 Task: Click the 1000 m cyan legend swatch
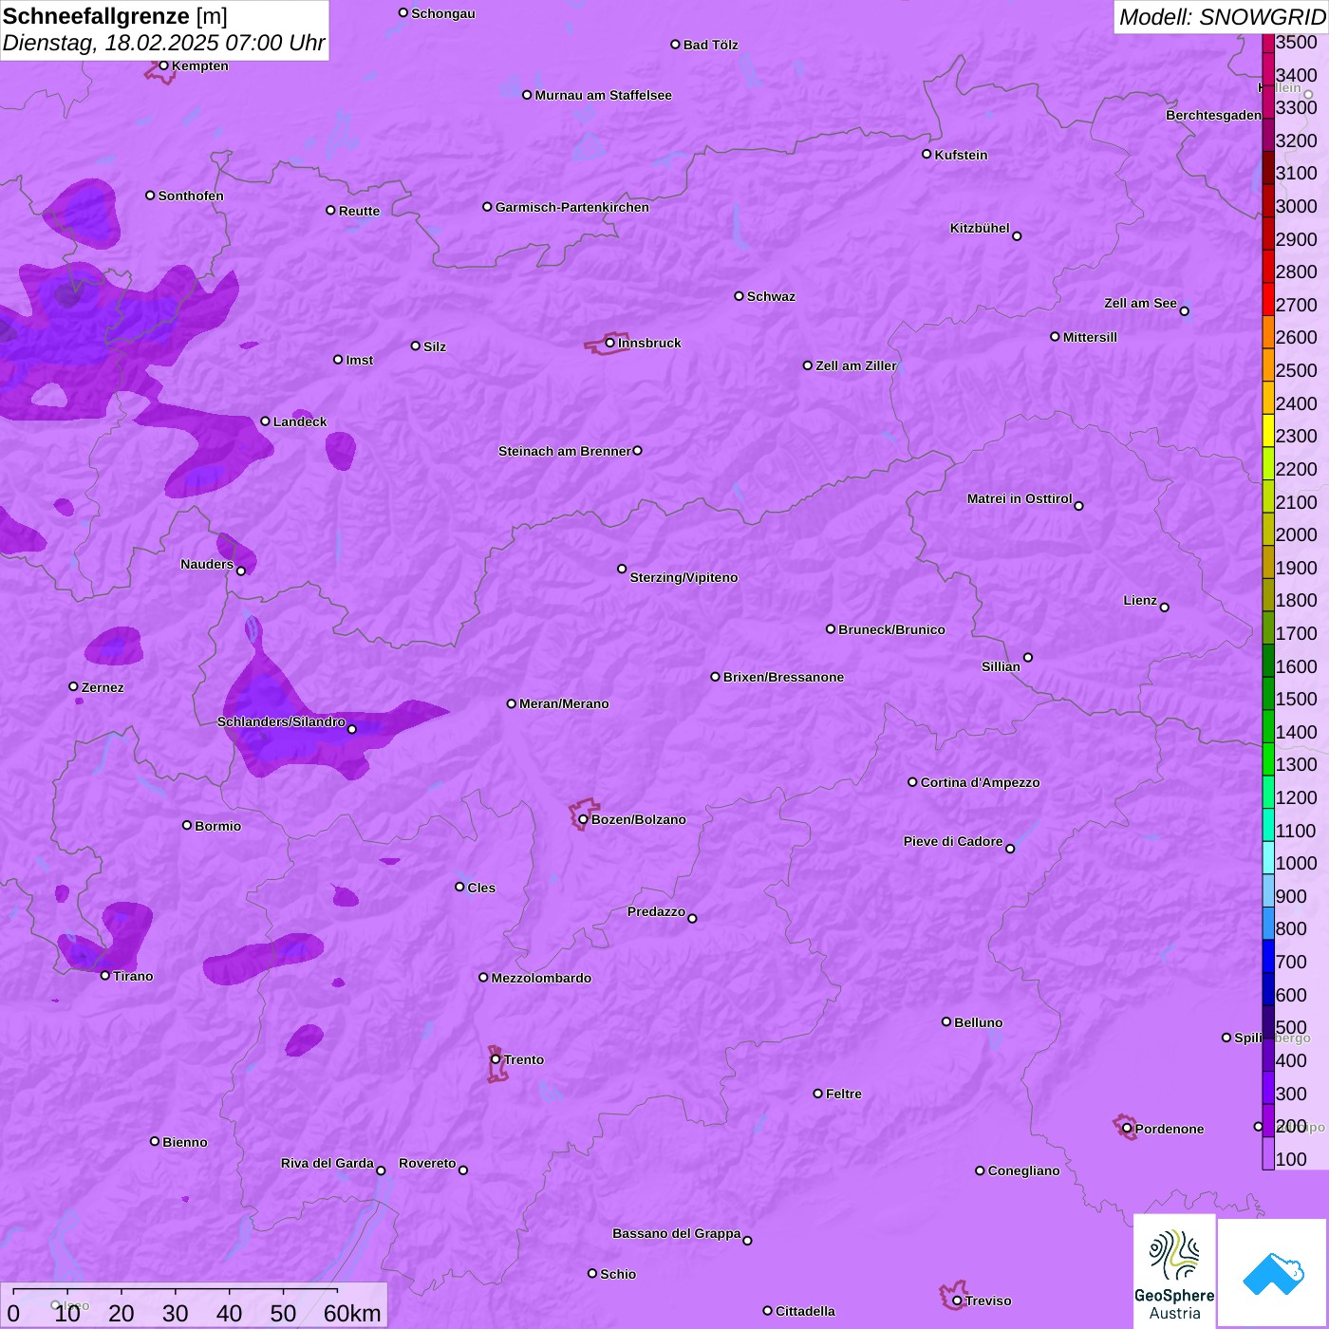pos(1268,857)
